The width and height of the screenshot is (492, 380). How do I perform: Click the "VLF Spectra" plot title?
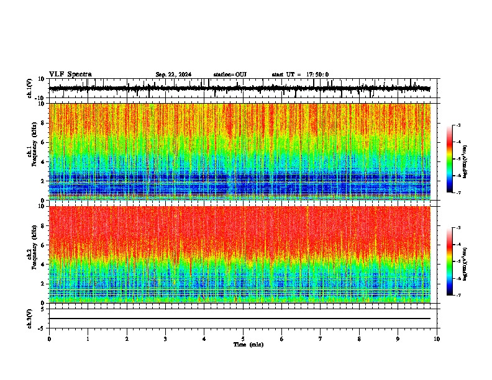(70, 75)
